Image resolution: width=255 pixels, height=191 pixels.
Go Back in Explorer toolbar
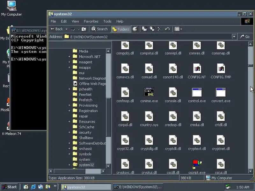pyautogui.click(x=57, y=29)
